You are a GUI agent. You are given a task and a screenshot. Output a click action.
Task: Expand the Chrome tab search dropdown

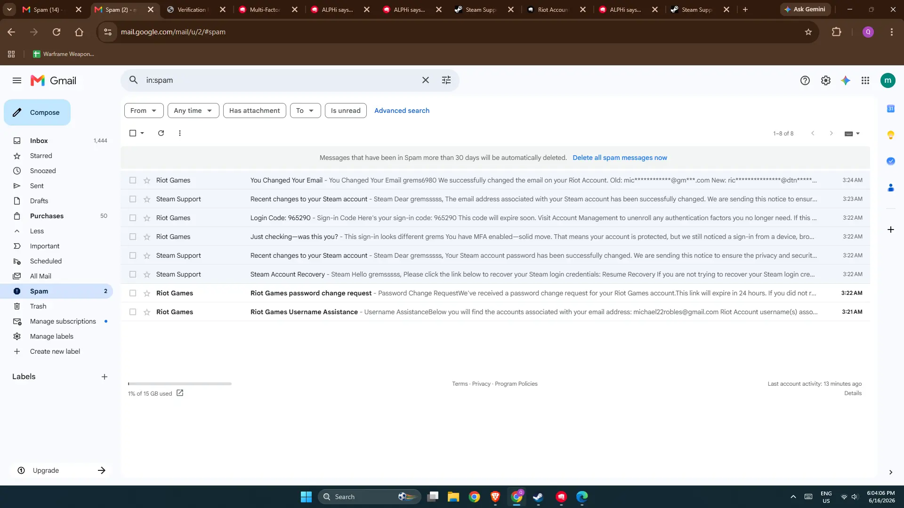(x=9, y=9)
